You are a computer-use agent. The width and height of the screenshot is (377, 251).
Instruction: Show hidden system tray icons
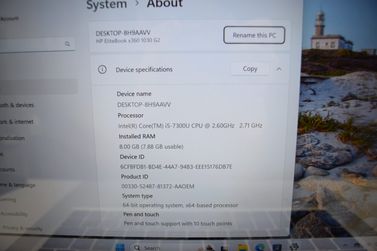tap(345, 245)
